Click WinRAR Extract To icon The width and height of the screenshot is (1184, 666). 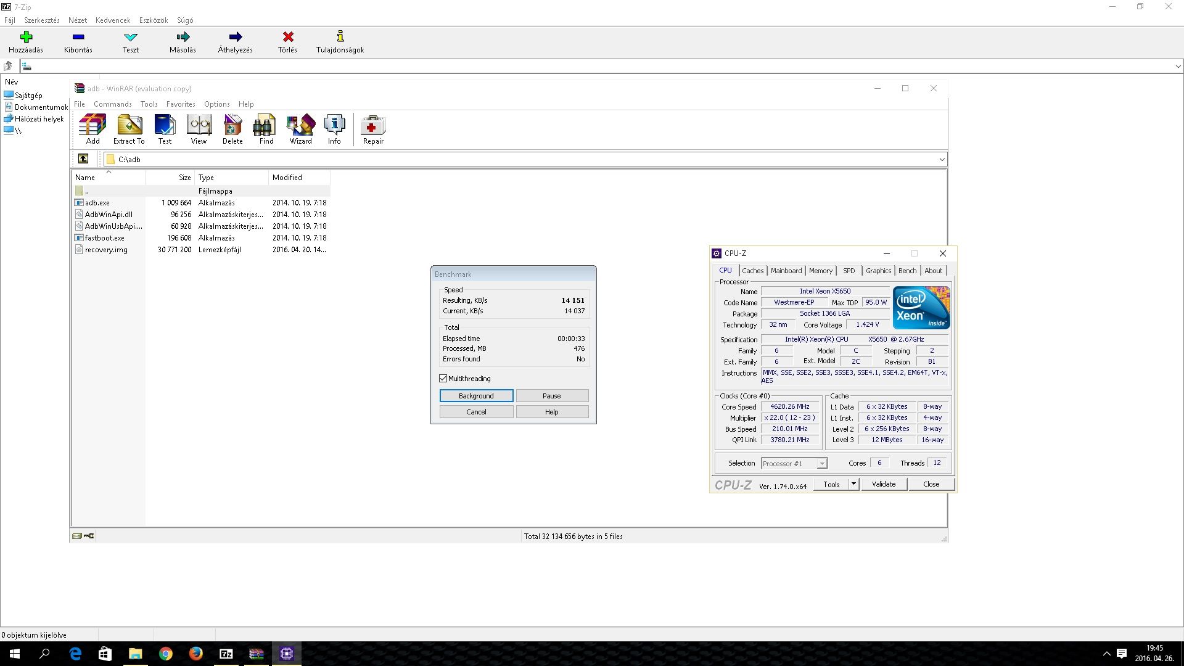coord(129,125)
